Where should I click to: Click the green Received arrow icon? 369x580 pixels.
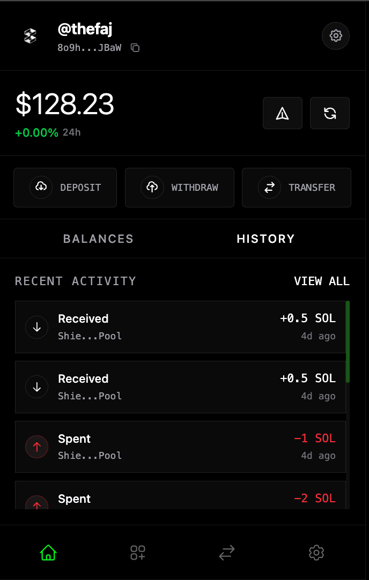click(36, 327)
